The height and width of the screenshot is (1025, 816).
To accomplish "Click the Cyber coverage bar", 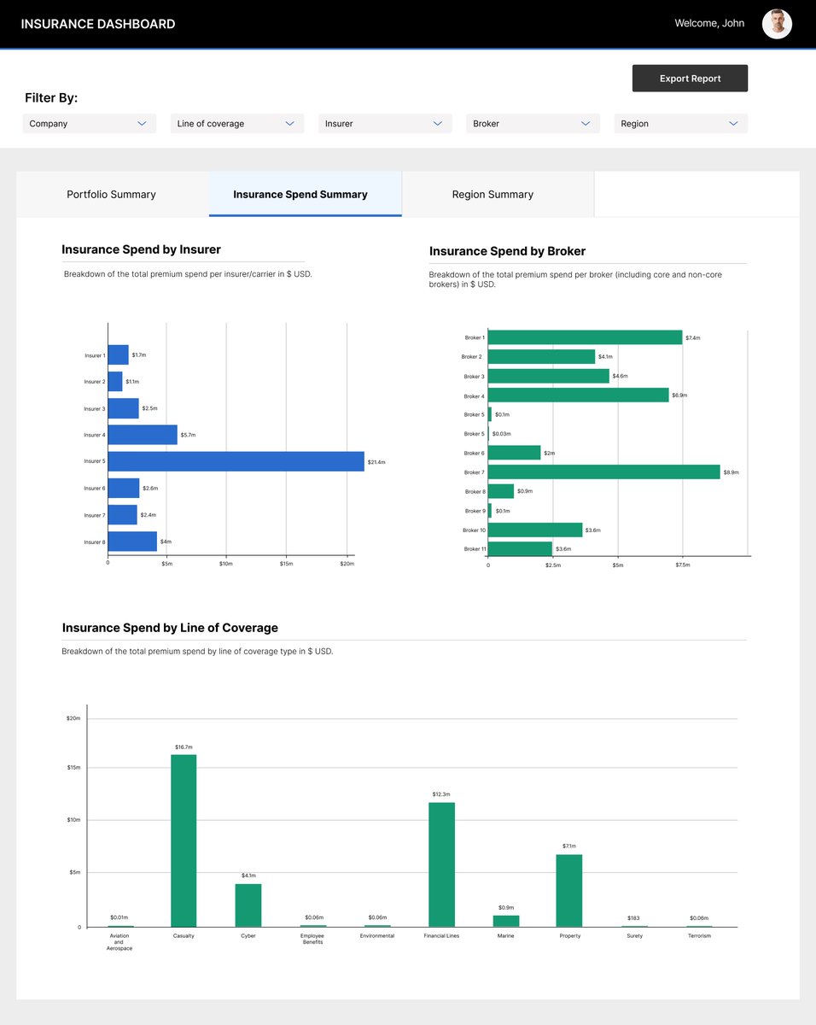I will [x=248, y=905].
